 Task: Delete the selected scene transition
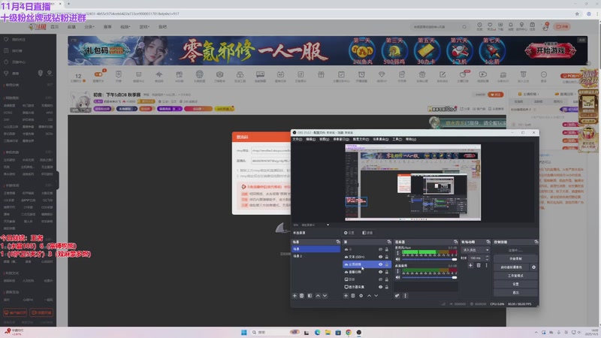pos(479,265)
